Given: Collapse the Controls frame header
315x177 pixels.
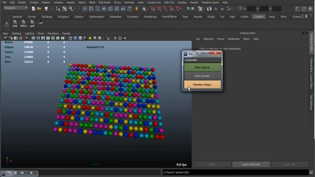Looking at the screenshot, I should (202, 60).
